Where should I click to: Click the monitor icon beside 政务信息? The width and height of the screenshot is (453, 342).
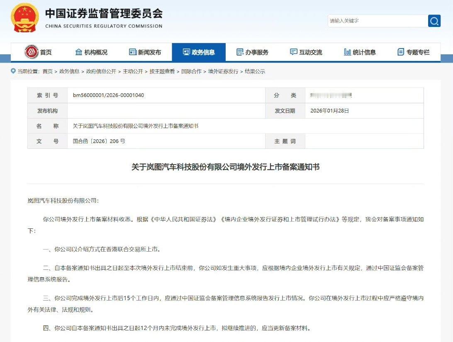(x=186, y=52)
